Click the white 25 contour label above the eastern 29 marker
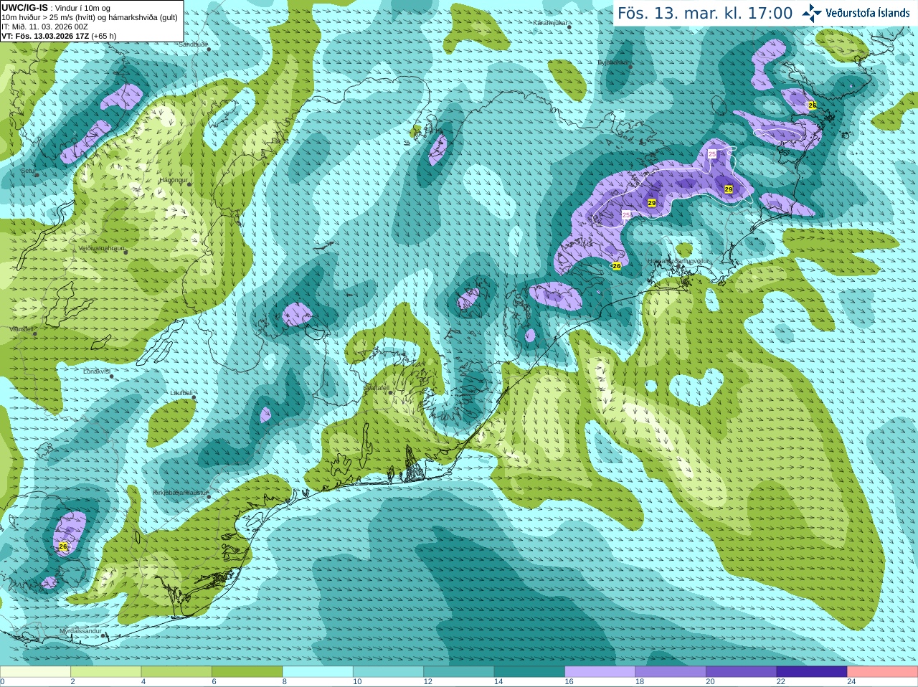 712,154
